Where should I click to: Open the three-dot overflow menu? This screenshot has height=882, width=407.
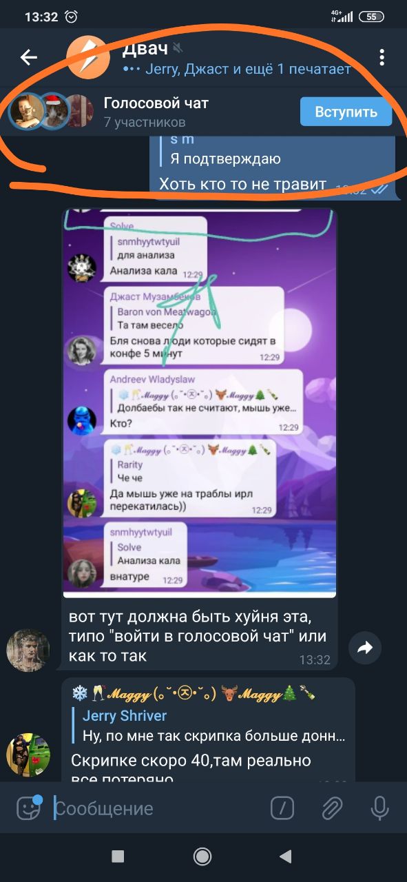pyautogui.click(x=382, y=57)
